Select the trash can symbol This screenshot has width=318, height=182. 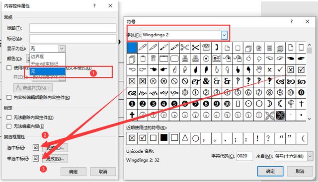(153, 59)
